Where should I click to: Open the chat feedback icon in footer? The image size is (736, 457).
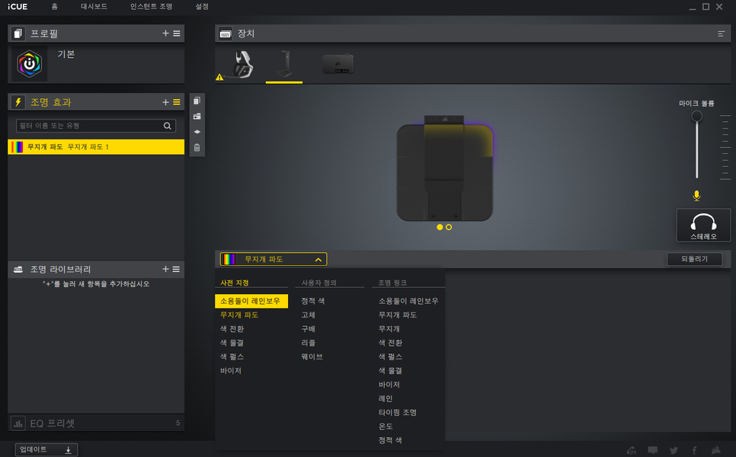[x=652, y=450]
